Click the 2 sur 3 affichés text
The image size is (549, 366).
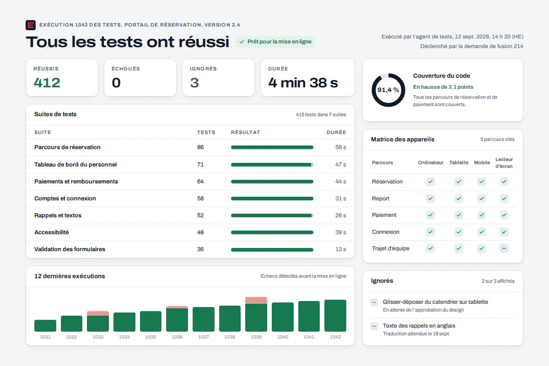[498, 281]
